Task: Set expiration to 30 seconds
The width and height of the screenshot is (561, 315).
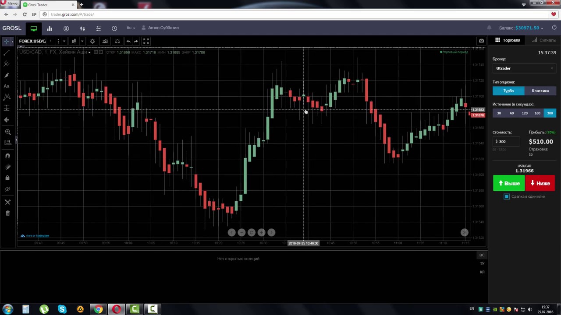Action: (499, 113)
